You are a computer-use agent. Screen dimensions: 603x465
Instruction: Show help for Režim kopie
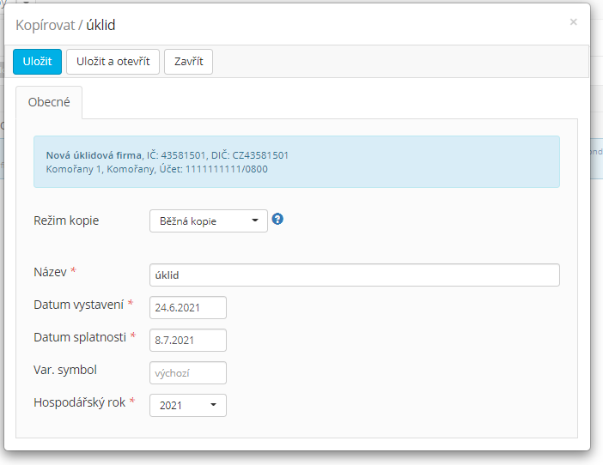point(277,219)
